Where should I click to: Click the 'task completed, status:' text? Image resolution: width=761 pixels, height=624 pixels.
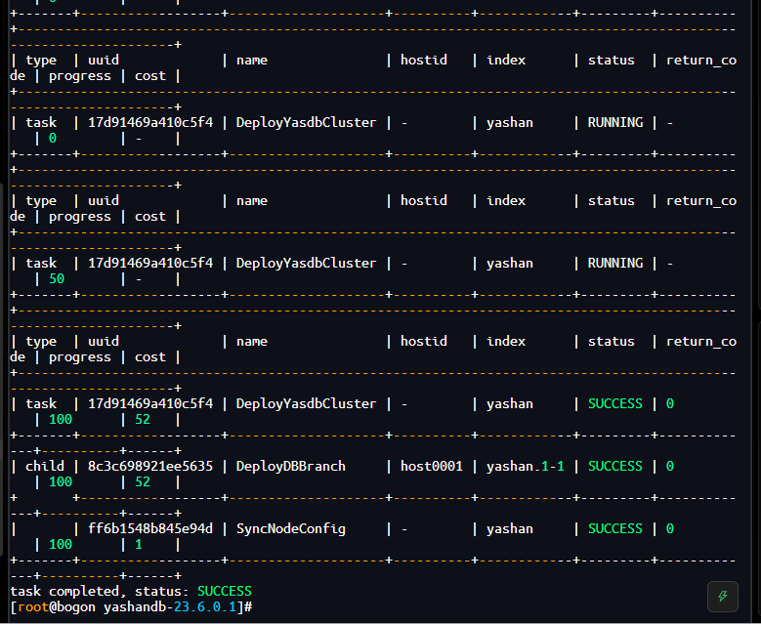click(x=100, y=592)
